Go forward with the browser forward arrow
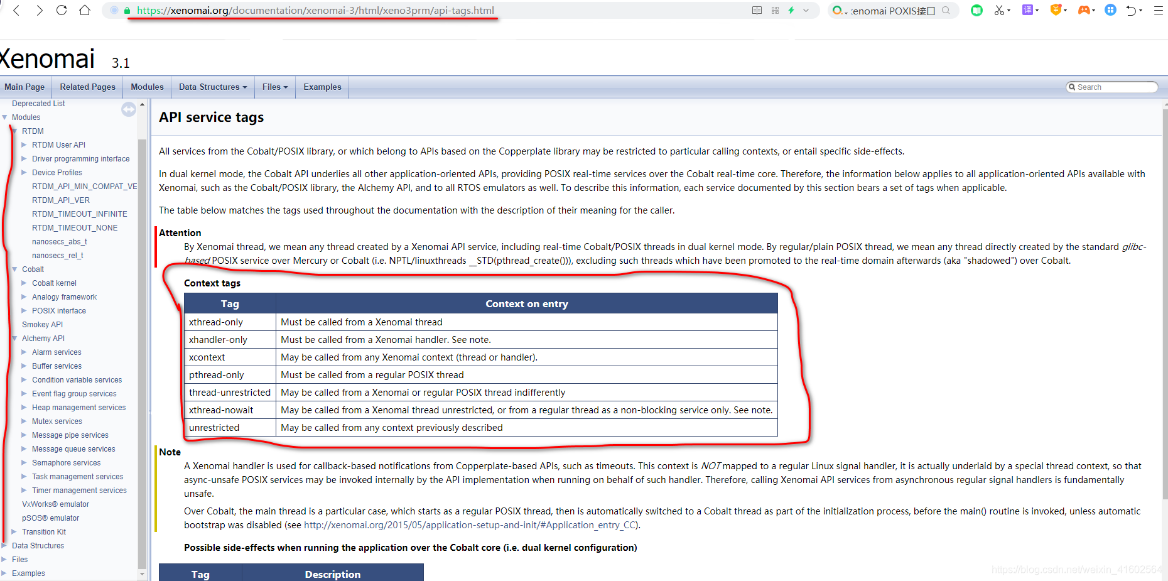Viewport: 1168px width, 581px height. click(39, 11)
